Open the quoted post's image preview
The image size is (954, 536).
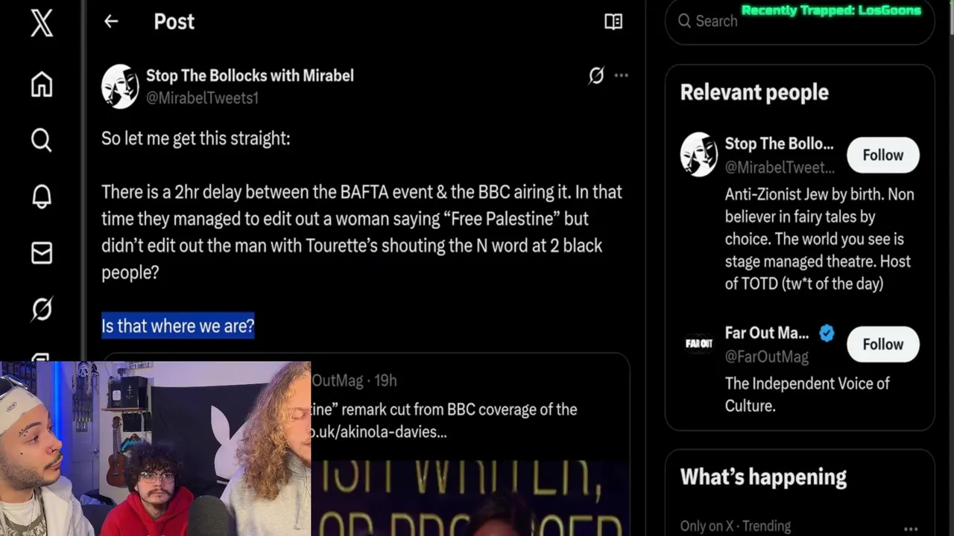click(x=470, y=497)
